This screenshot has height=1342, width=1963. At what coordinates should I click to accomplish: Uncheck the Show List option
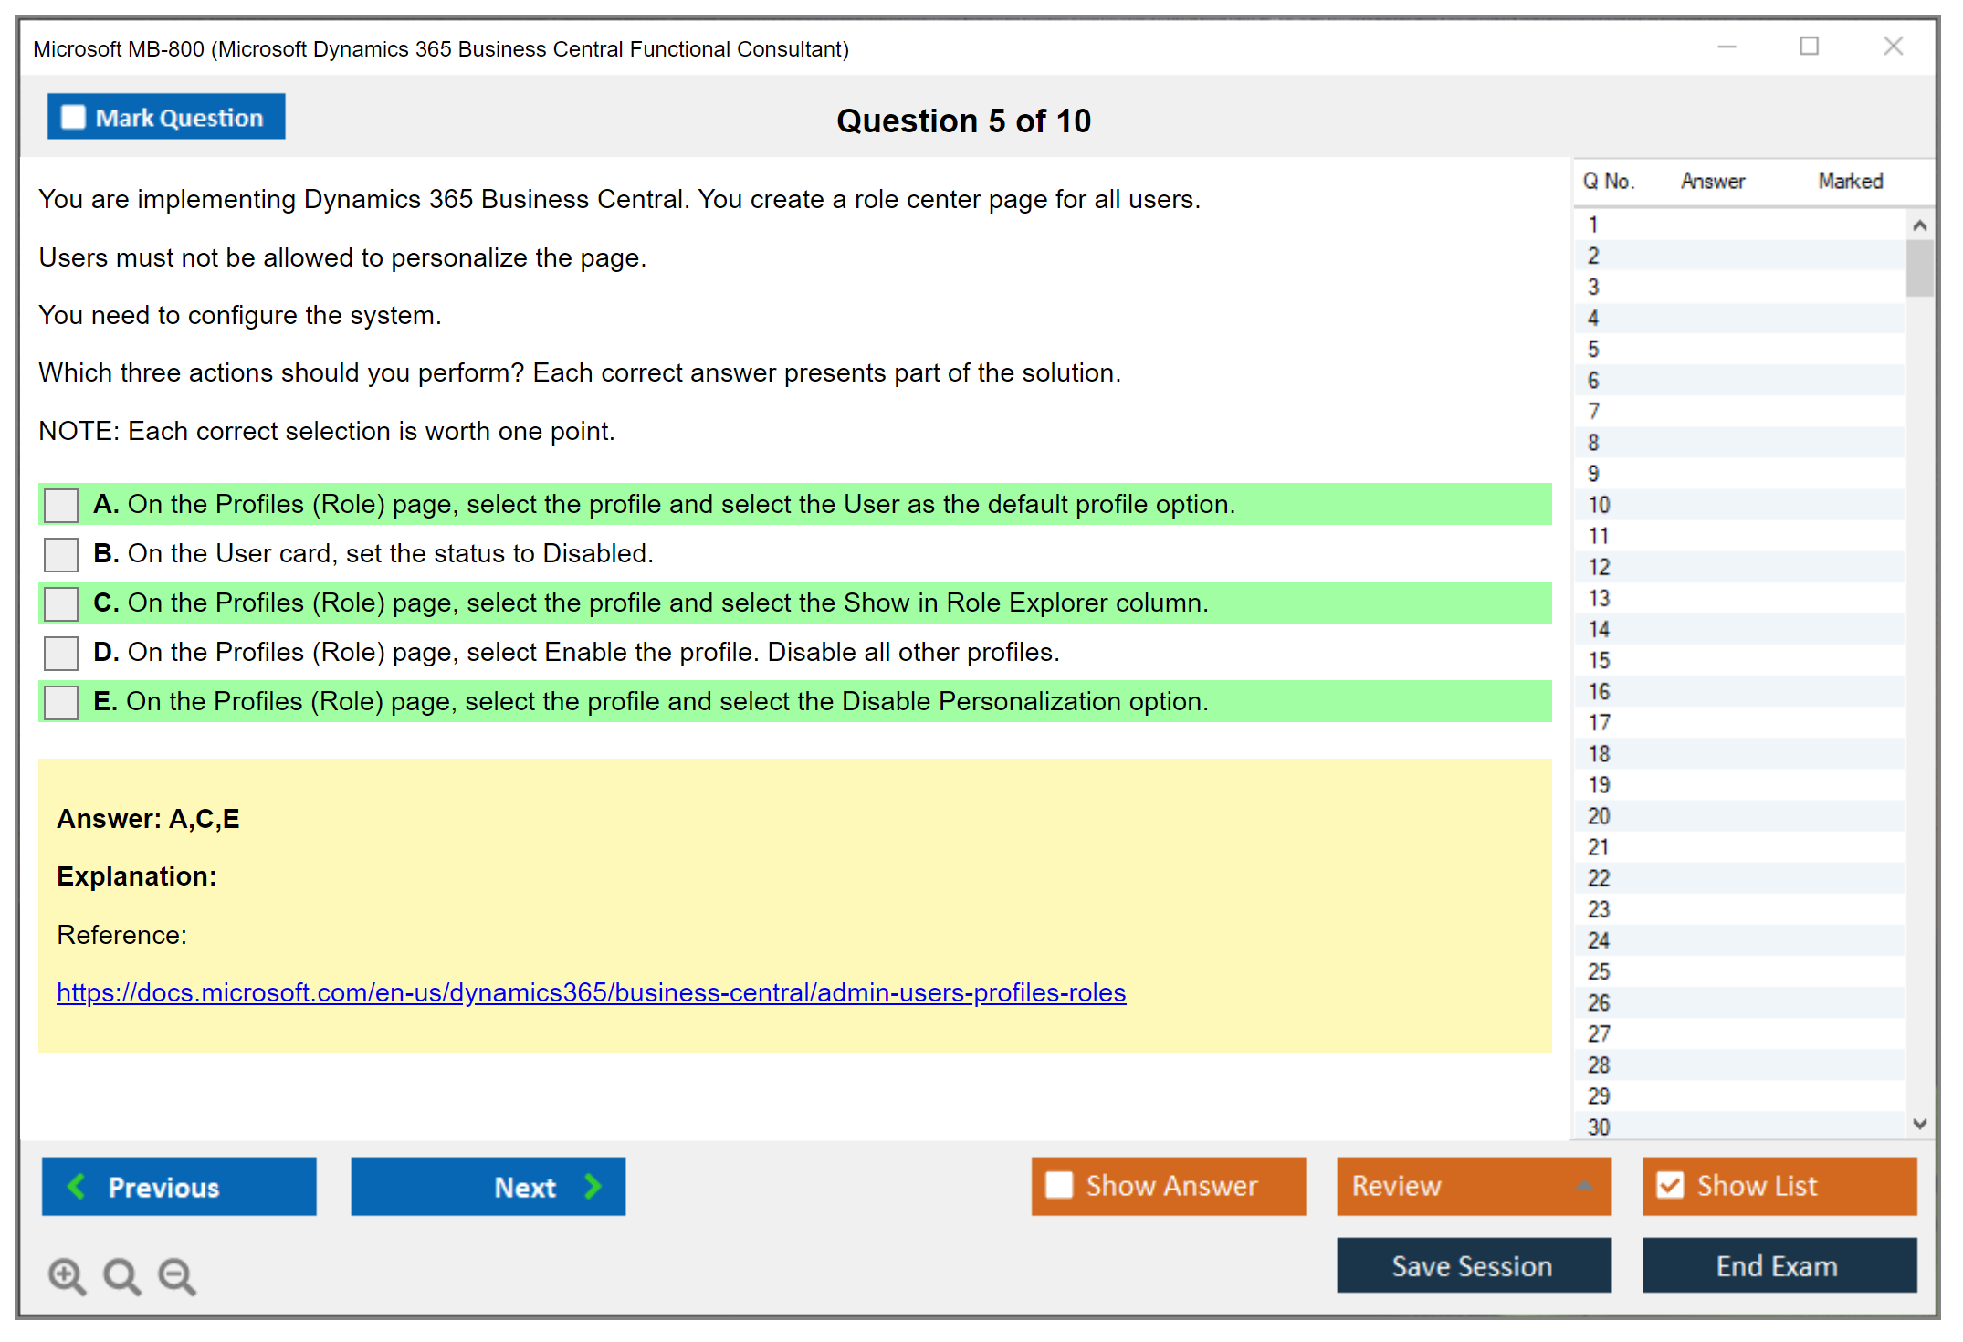(x=1670, y=1185)
